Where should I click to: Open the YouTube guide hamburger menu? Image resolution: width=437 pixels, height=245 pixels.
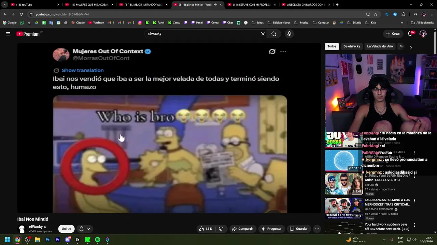click(x=8, y=34)
